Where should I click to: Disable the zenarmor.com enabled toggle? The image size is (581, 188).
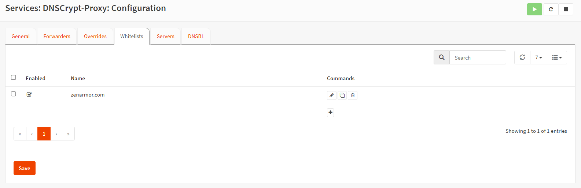click(x=29, y=94)
